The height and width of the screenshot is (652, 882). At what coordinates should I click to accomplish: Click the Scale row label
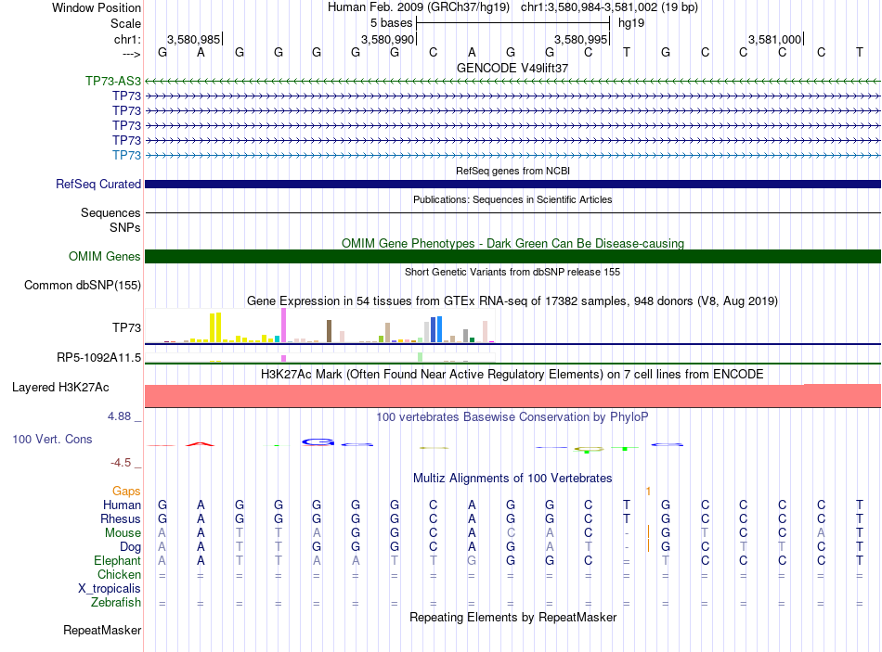(x=125, y=23)
